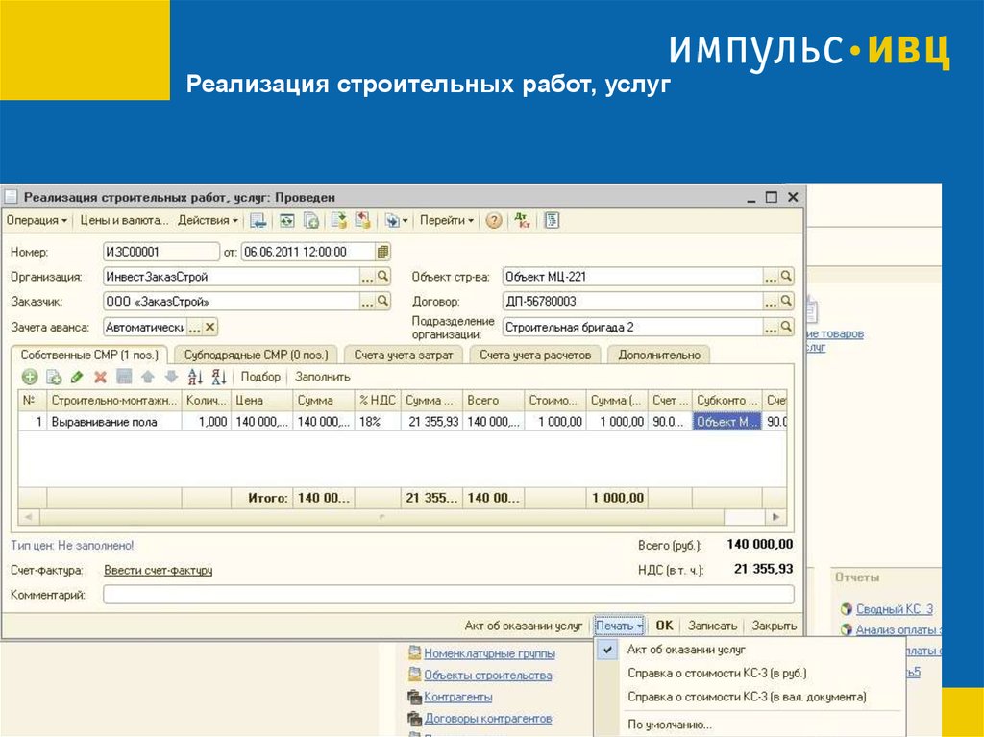Click Акт об оказании услуг button
The image size is (984, 737).
pos(524,626)
